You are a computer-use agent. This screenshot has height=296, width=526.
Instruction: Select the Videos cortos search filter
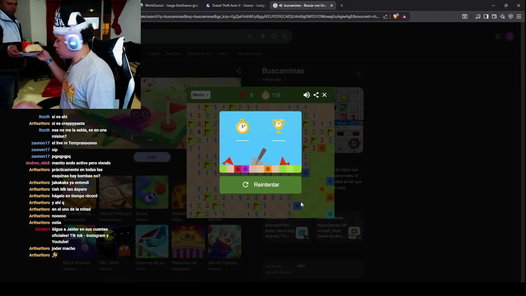200,53
